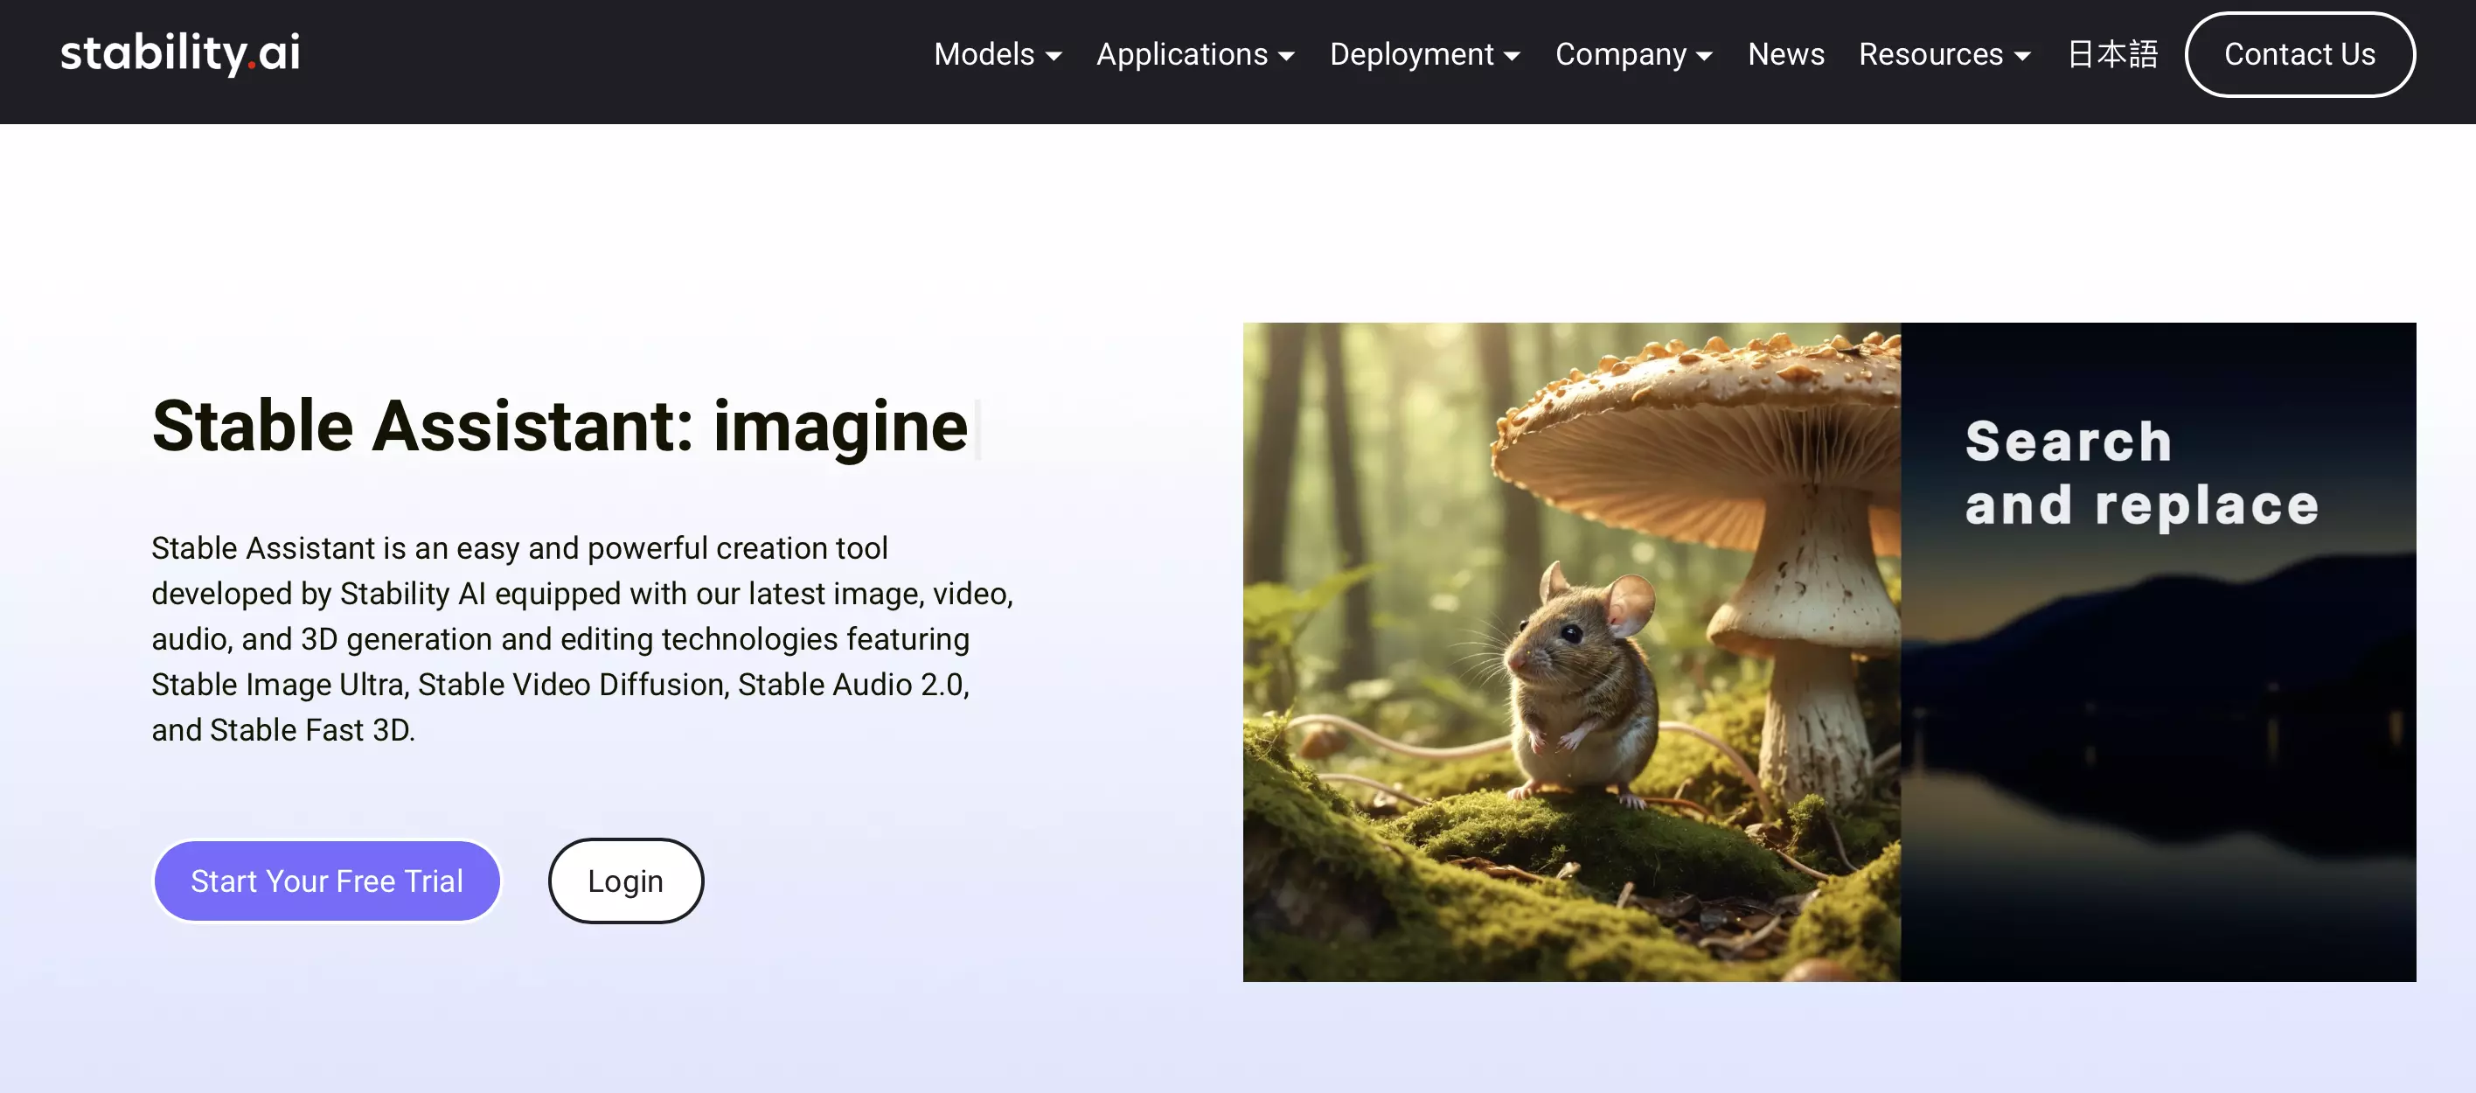Open the Models menu

(984, 55)
